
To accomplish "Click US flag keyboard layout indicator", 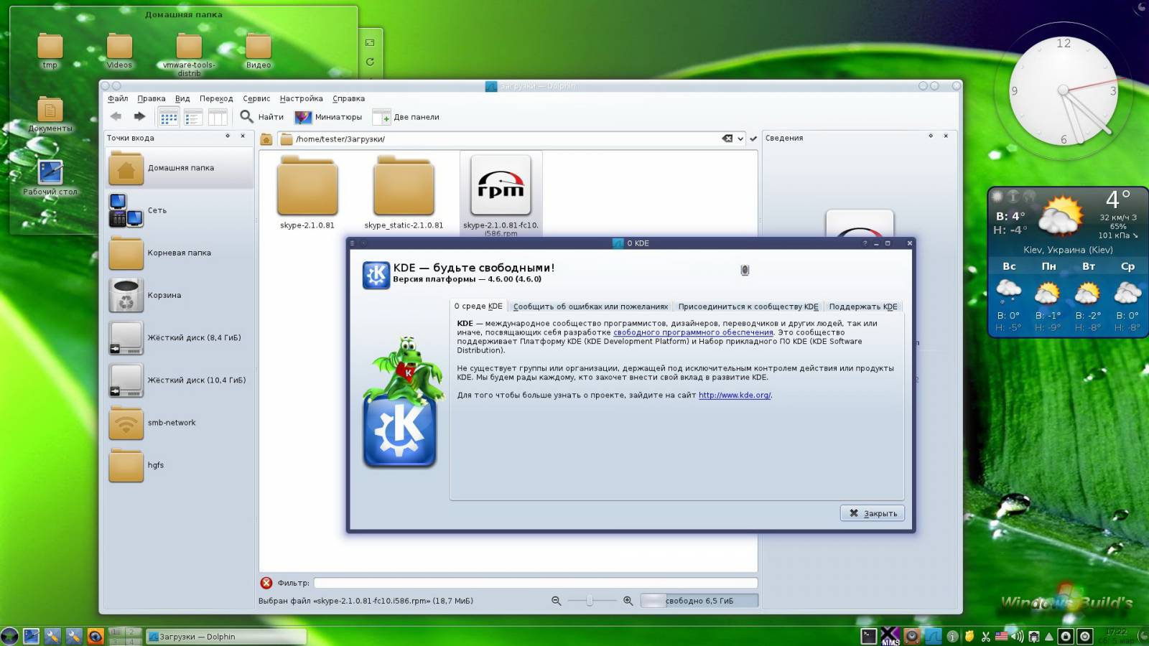I will point(1001,636).
